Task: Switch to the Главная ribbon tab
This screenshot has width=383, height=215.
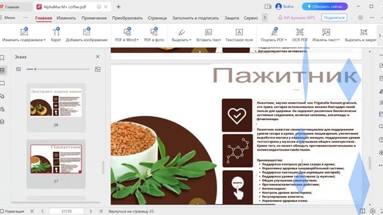Action: coord(44,18)
